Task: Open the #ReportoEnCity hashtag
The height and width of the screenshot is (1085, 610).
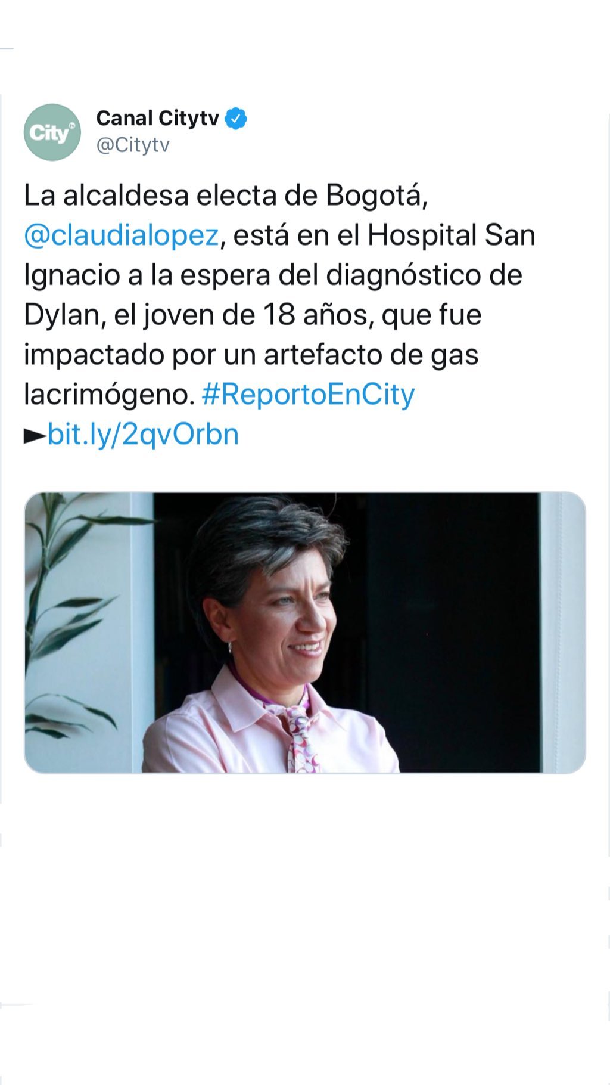Action: [x=308, y=395]
